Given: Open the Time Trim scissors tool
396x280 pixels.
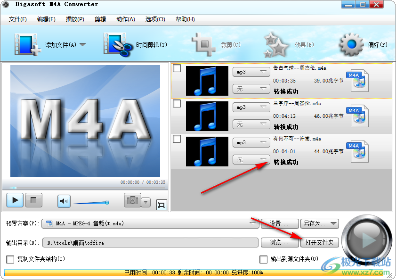Looking at the screenshot, I should pyautogui.click(x=118, y=45).
